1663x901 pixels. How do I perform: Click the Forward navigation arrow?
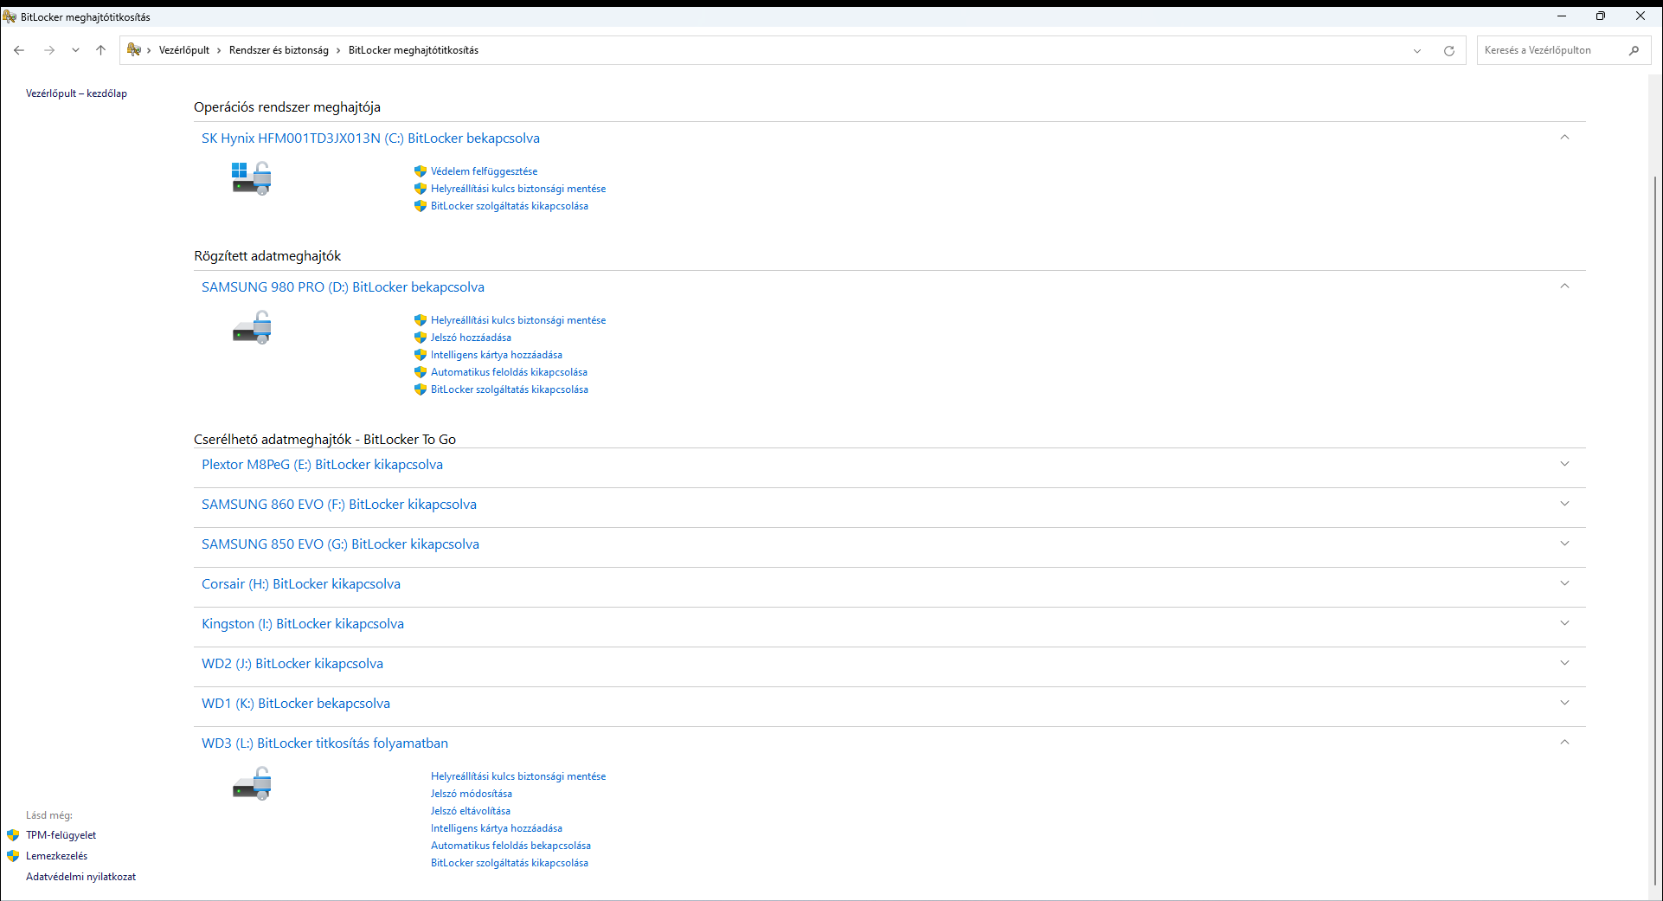click(x=49, y=50)
